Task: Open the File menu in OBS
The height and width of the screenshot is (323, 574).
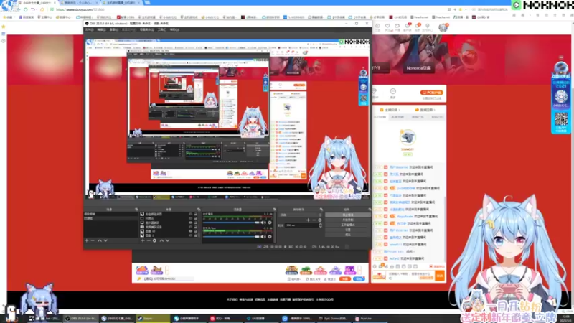Action: (89, 29)
